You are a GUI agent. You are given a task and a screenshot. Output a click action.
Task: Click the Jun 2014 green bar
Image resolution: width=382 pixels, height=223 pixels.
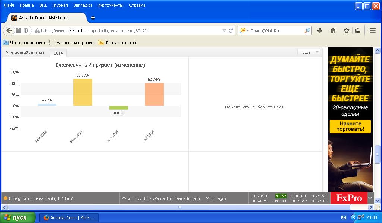tap(119, 108)
